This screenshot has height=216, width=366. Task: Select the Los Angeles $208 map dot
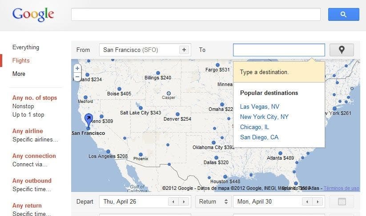[x=109, y=152]
